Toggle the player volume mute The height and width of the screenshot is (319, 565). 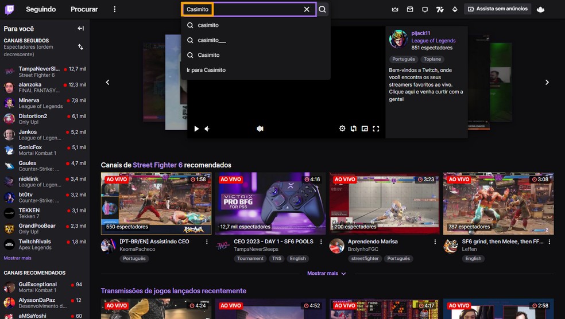(x=207, y=129)
